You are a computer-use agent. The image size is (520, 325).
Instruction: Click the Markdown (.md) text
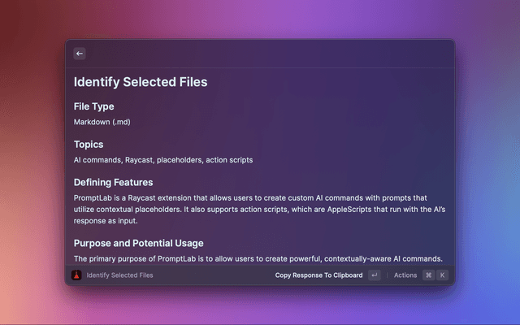coord(102,122)
